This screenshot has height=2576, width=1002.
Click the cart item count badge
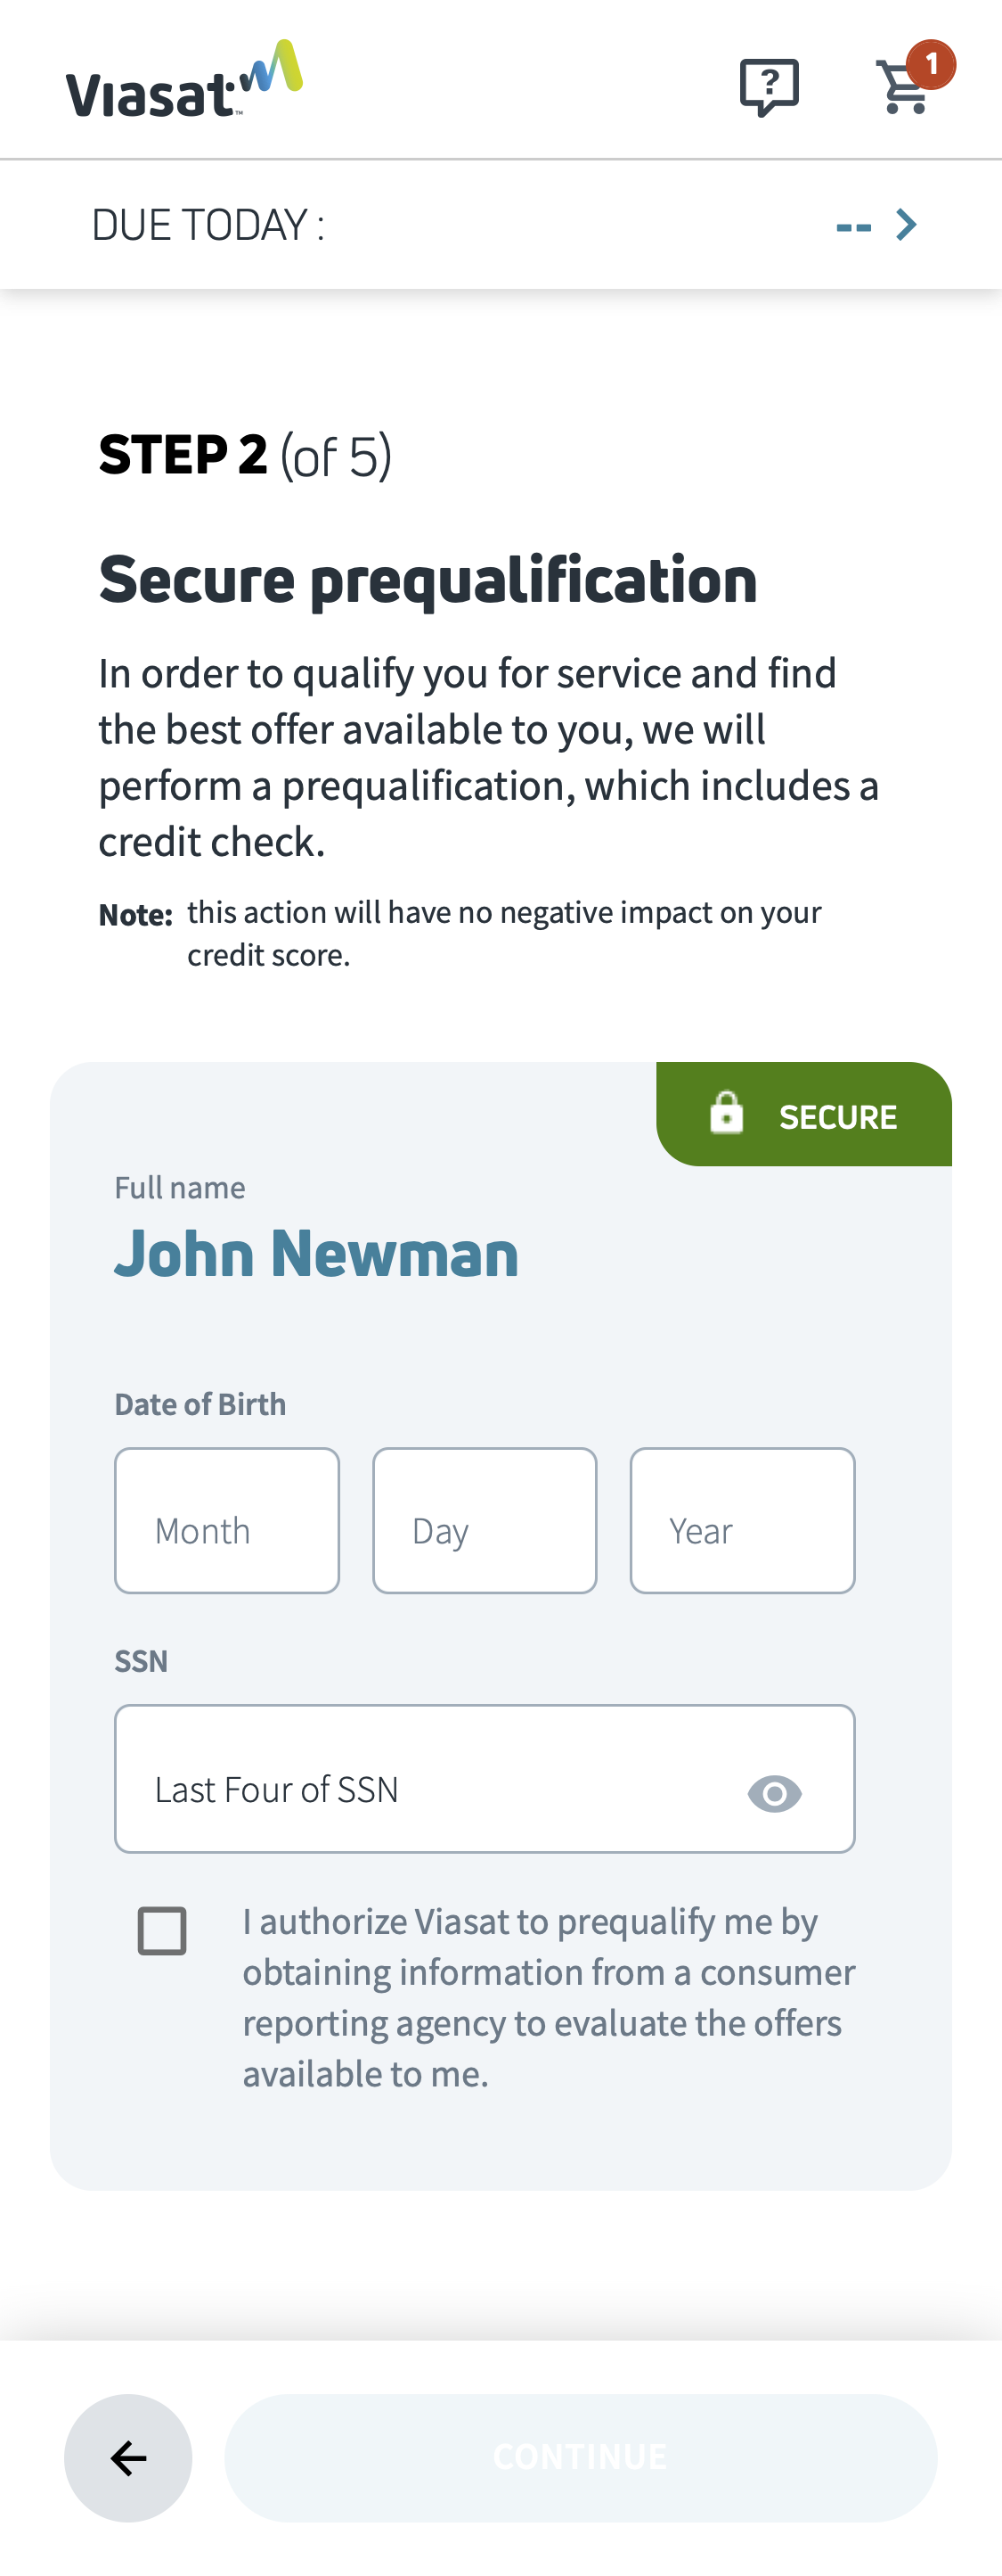tap(932, 63)
